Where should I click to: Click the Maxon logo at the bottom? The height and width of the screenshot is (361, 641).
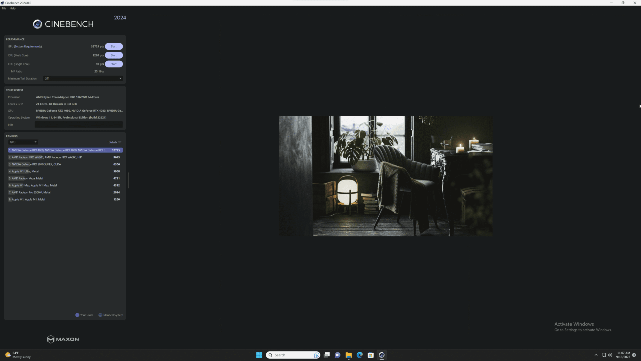coord(63,339)
